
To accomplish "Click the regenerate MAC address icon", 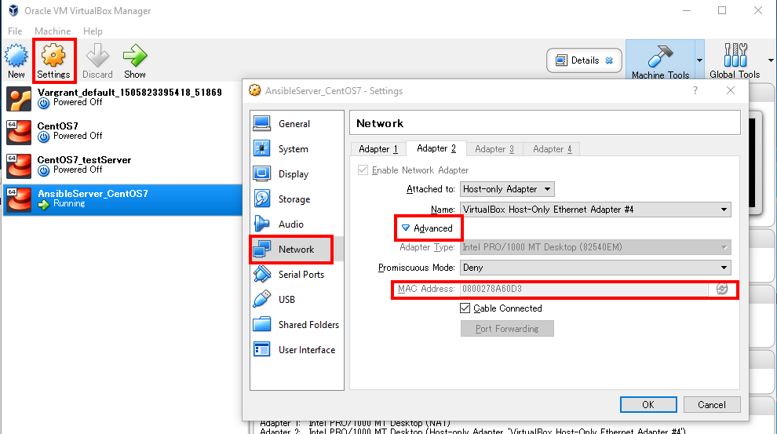I will (722, 289).
